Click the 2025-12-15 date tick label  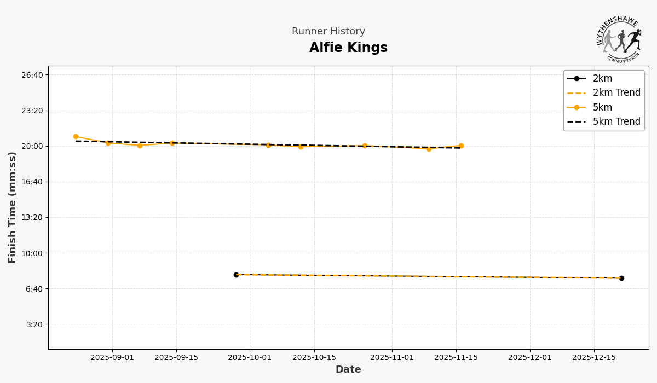coord(594,358)
